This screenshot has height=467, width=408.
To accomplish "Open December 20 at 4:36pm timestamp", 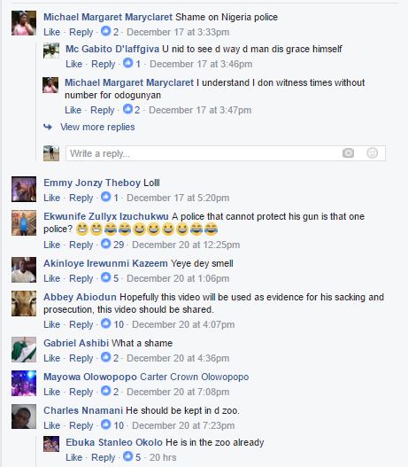I will tap(178, 358).
